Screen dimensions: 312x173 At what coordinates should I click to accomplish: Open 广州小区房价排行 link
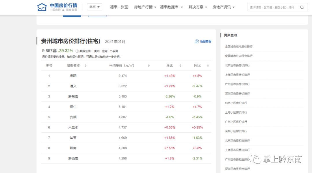236,122
